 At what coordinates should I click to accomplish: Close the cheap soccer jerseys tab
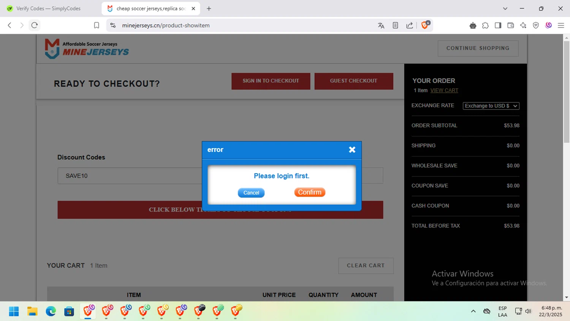point(193,8)
